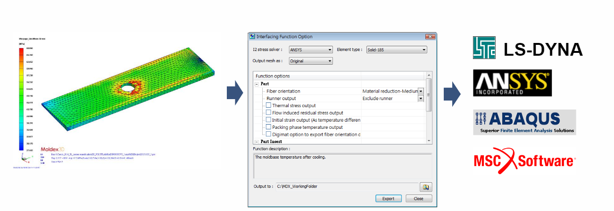Click the ANSYS Incorporated logo
Viewport: 614px width, 211px height.
click(512, 83)
